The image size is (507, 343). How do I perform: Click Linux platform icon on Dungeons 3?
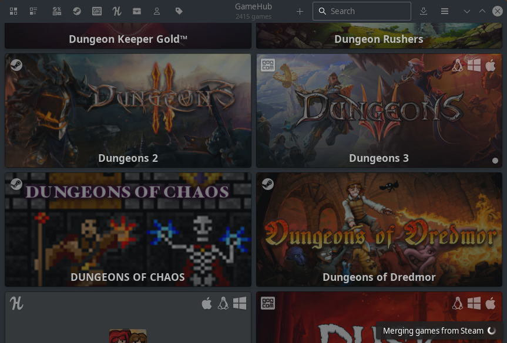(x=457, y=65)
